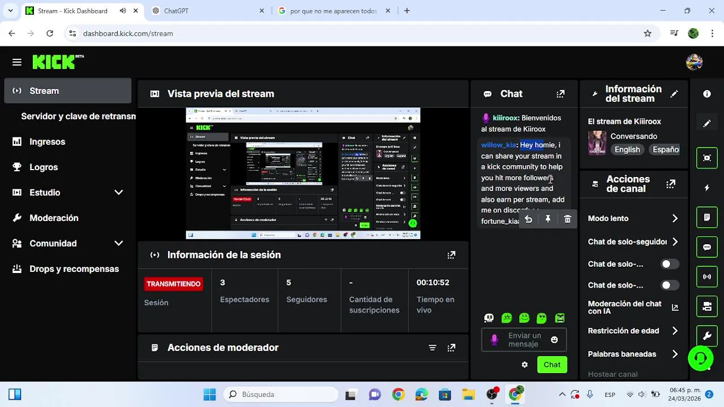Click the Conversando category thumbnail
Screen dimensions: 724x407
[597, 143]
